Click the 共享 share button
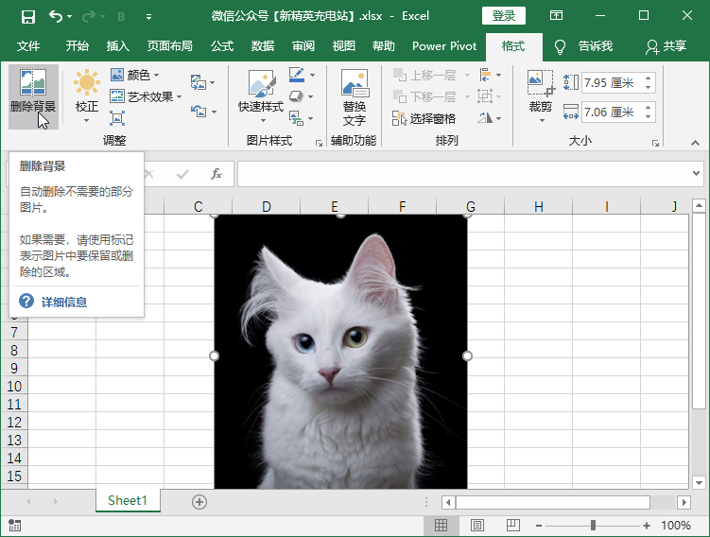This screenshot has height=537, width=710. pyautogui.click(x=666, y=46)
